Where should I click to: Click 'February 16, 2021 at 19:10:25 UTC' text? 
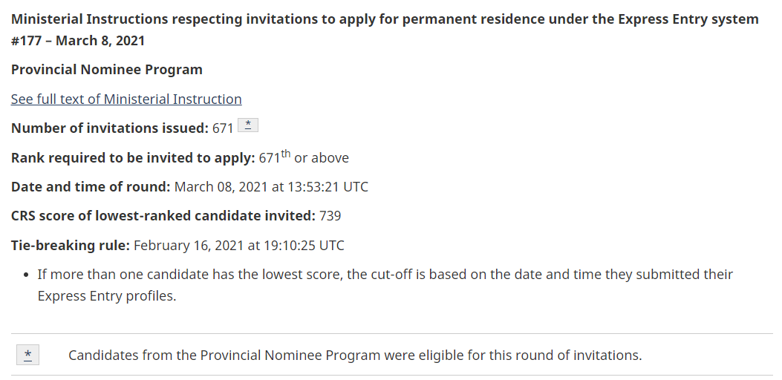pyautogui.click(x=239, y=245)
